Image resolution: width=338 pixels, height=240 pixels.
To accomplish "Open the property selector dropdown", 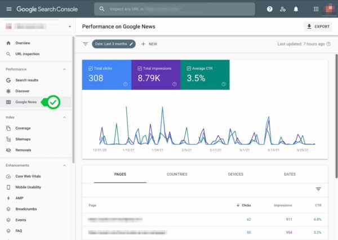I will tap(70, 26).
